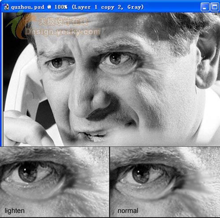
Task: Click the divider between lighten and normal previews
Action: (110, 182)
